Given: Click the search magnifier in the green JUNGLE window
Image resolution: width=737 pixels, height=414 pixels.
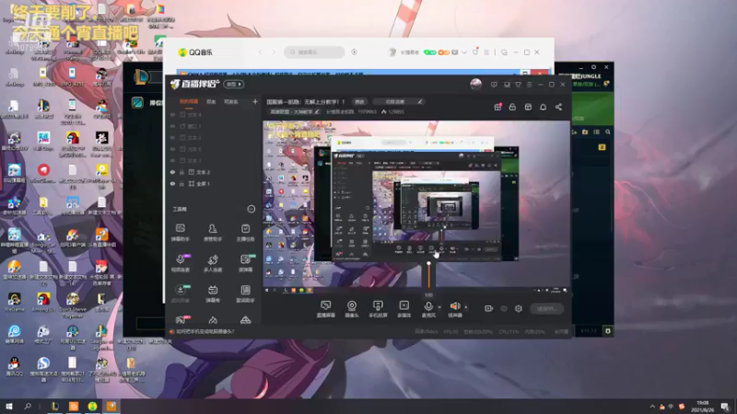Looking at the screenshot, I should tap(608, 132).
